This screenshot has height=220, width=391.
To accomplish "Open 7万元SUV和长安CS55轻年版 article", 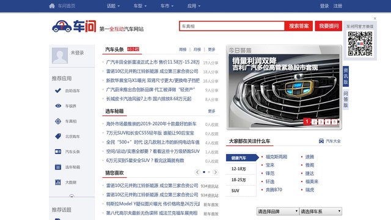I will (x=150, y=133).
